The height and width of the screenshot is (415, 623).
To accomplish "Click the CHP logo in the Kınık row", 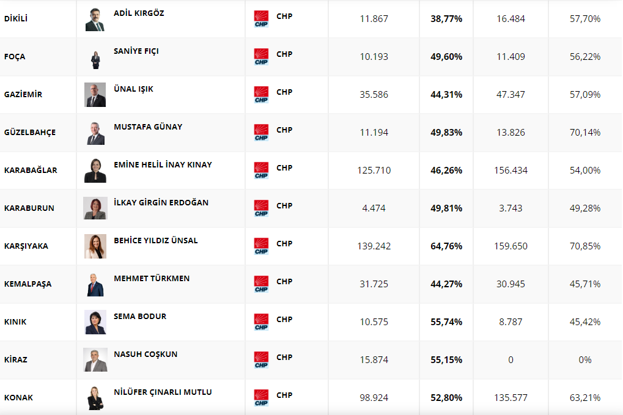I will [261, 322].
